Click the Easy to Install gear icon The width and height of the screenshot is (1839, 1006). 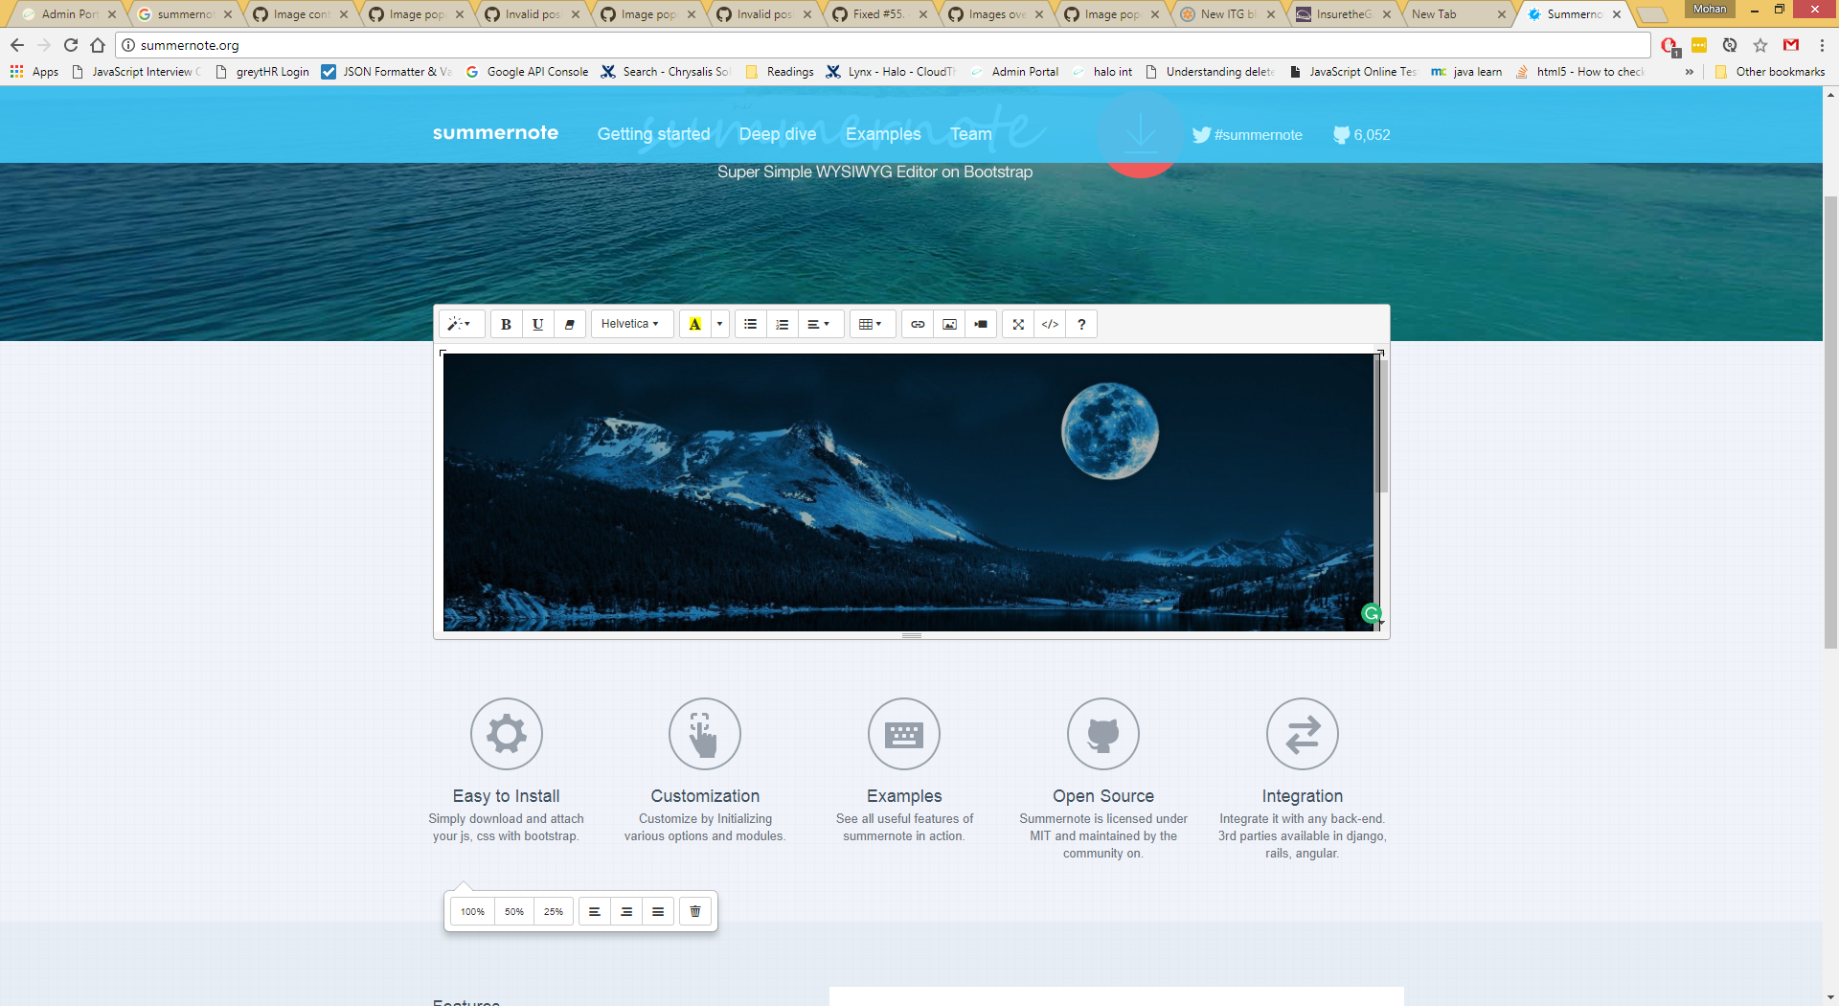pyautogui.click(x=507, y=734)
